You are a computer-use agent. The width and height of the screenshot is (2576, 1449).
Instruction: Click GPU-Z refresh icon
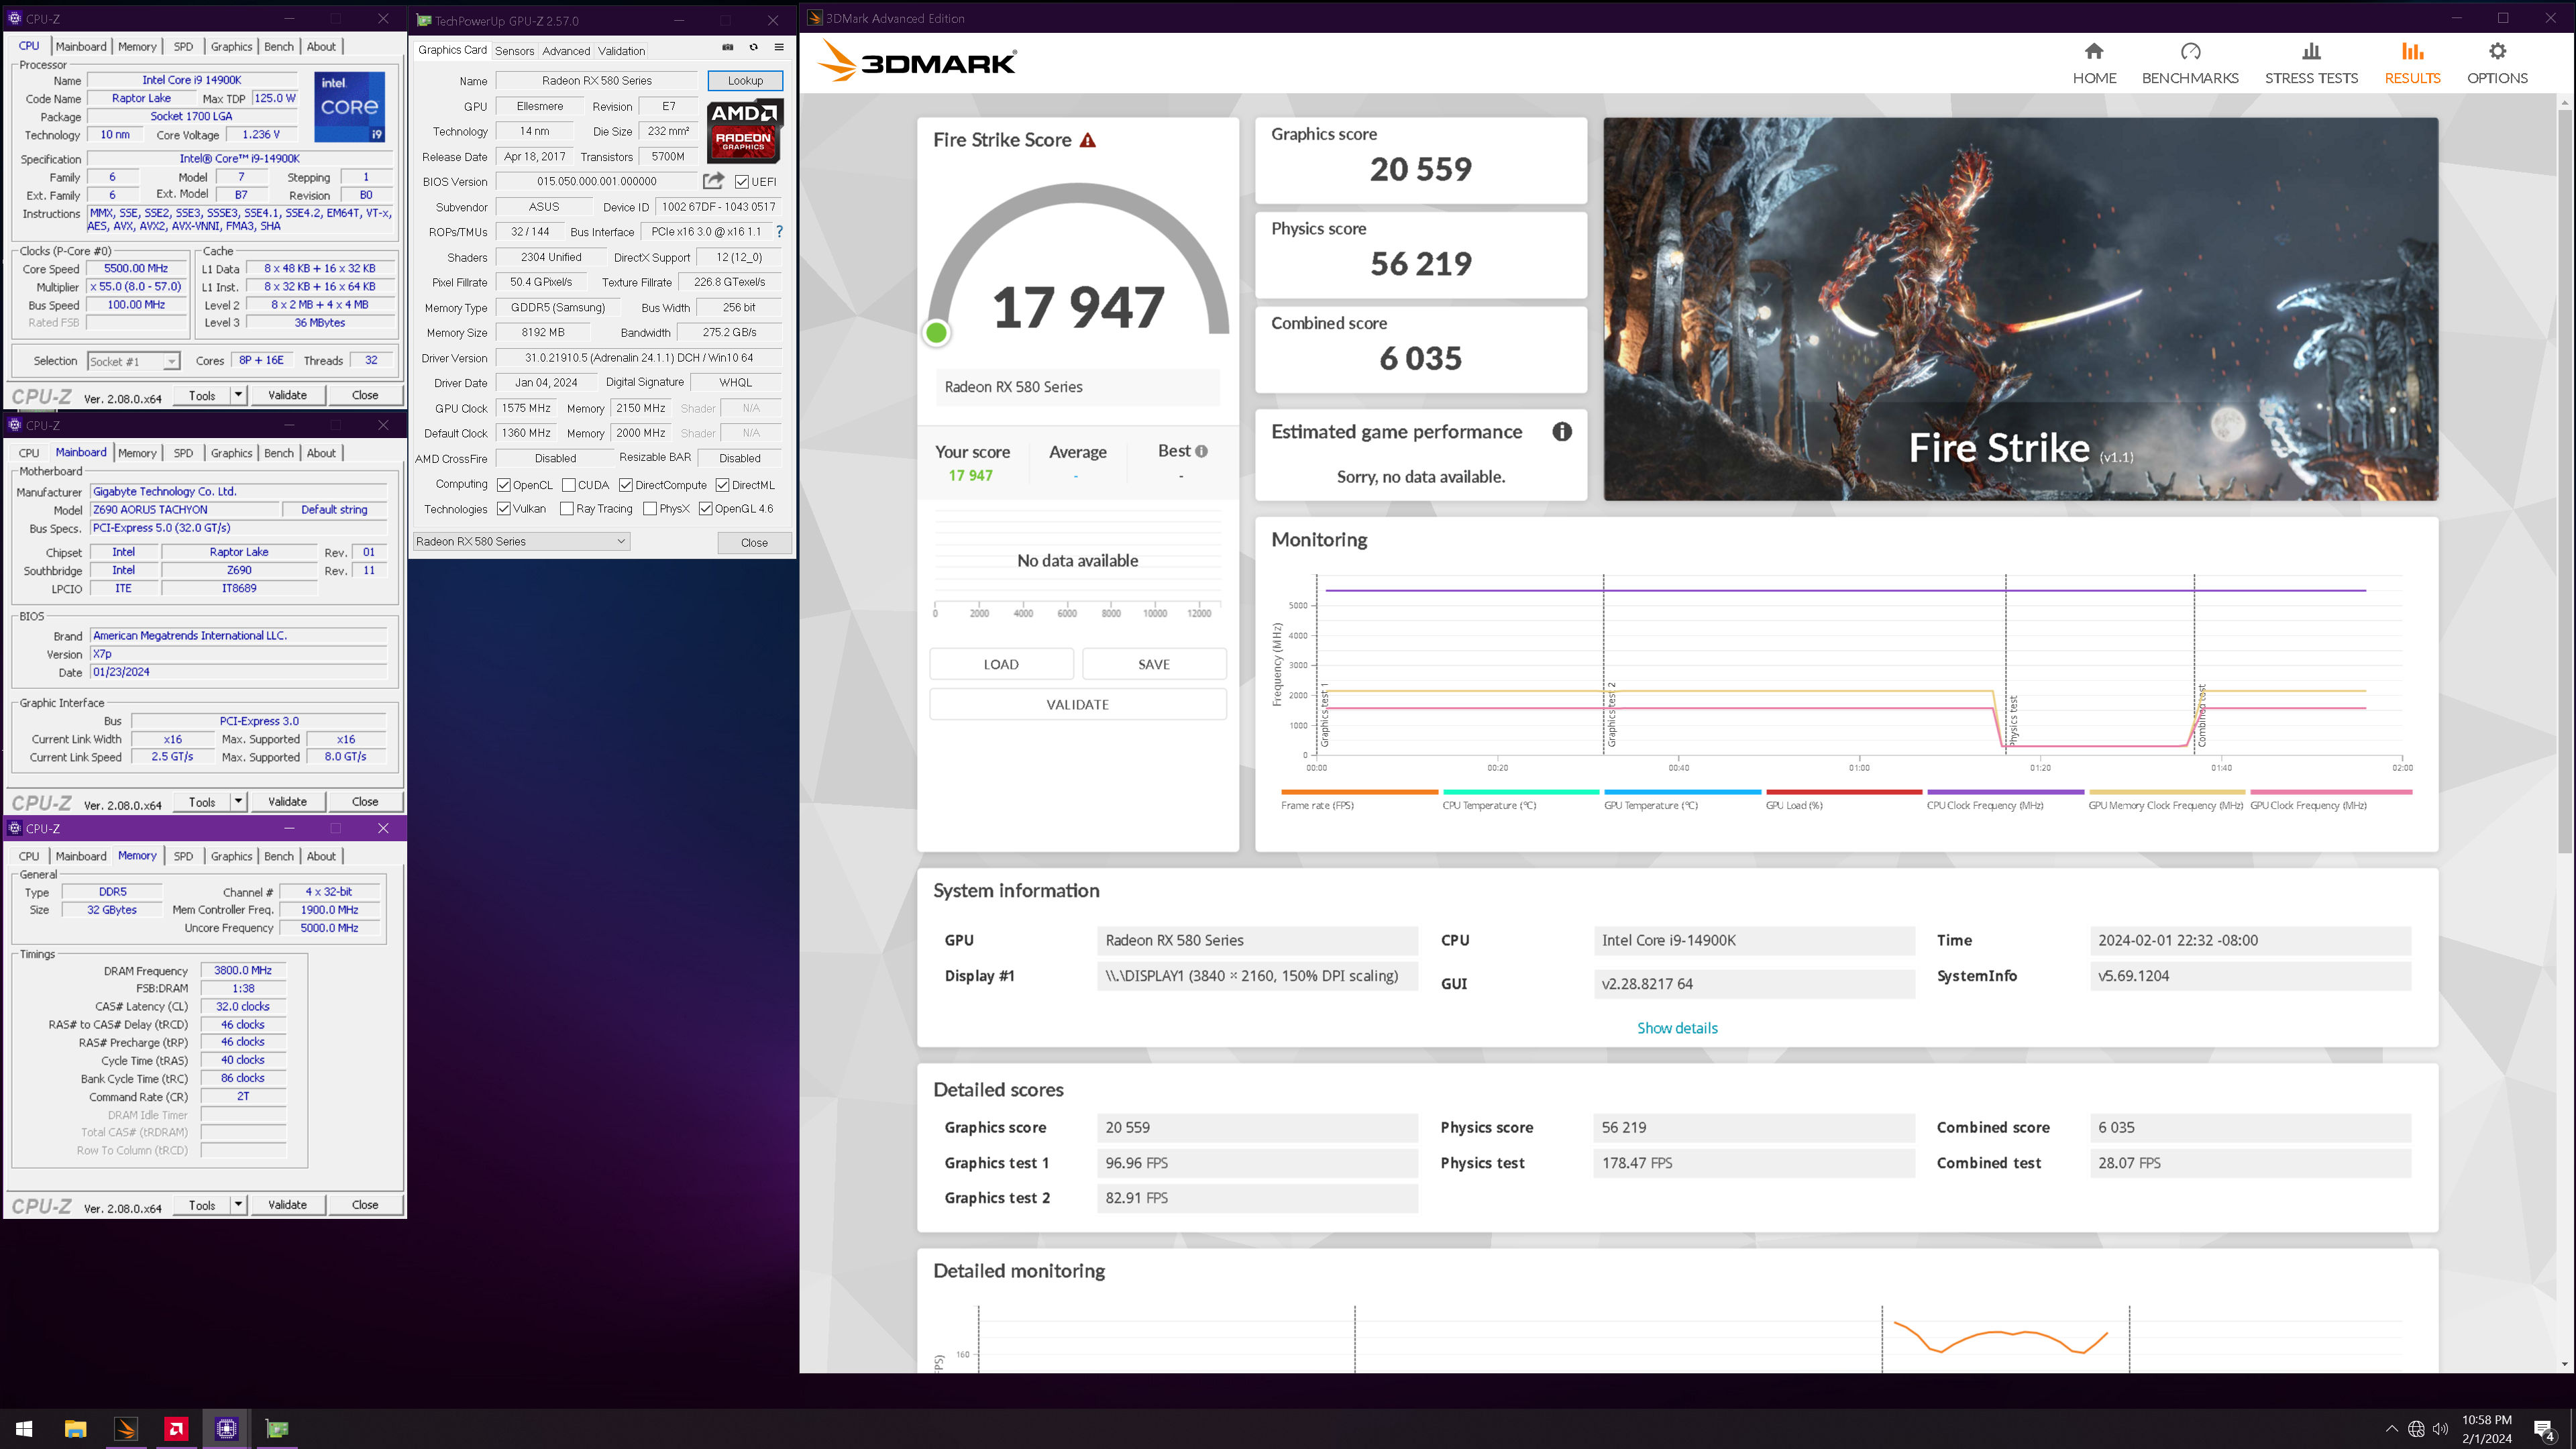tap(754, 47)
